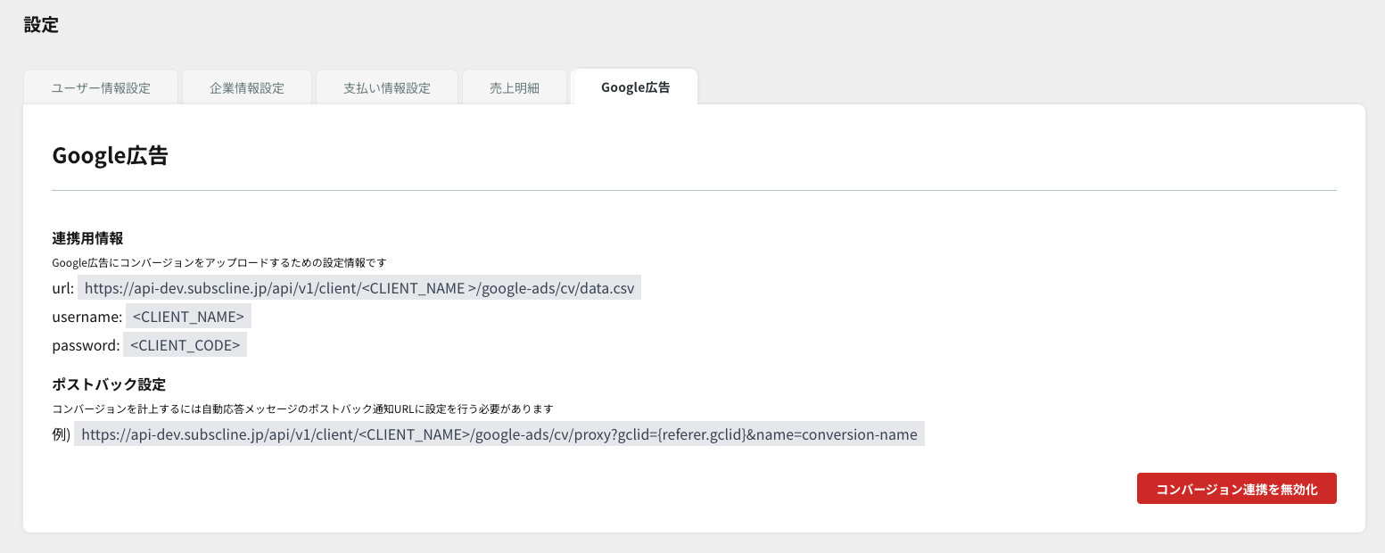
Task: Click the url: label
Action: tap(63, 288)
